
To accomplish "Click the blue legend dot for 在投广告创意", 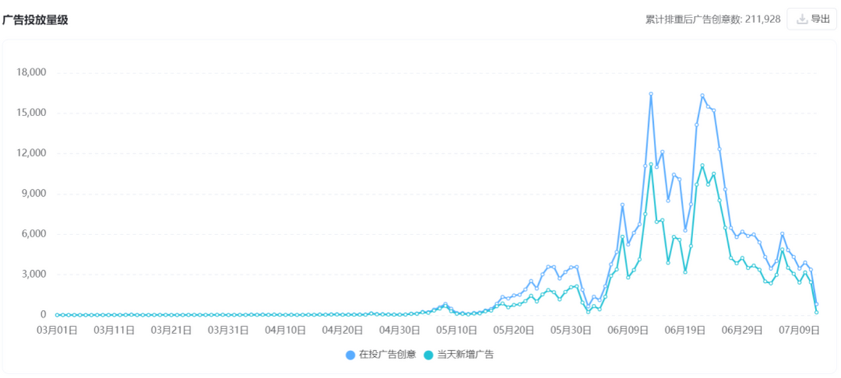I will [x=350, y=355].
